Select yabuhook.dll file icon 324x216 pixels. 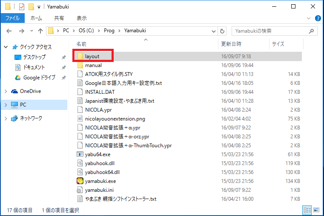(x=80, y=163)
